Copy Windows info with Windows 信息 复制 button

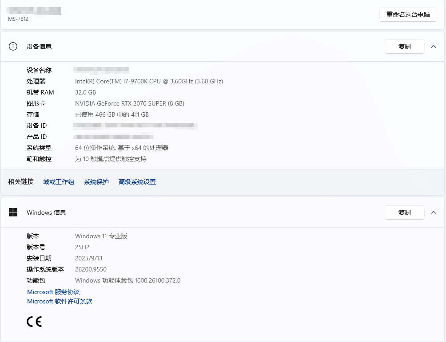click(x=405, y=212)
